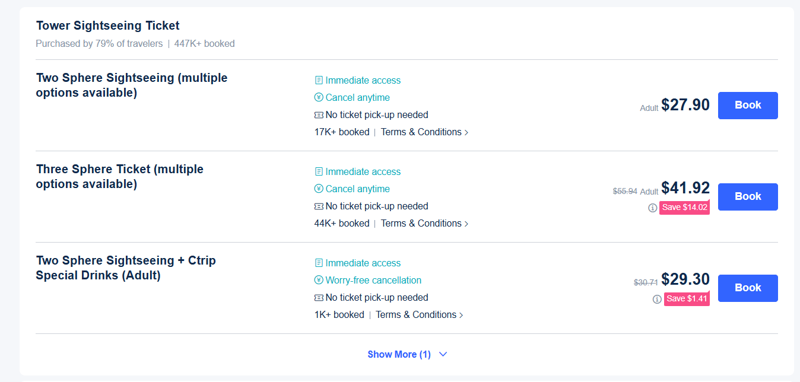Click the info icon beside Save $14.02
The image size is (800, 382).
[x=652, y=208]
